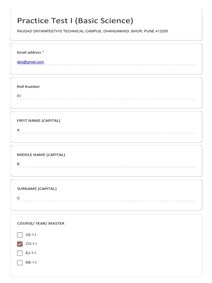
Task: Click the COURSE/ YEAR/ MASTER heading
Action: (41, 223)
